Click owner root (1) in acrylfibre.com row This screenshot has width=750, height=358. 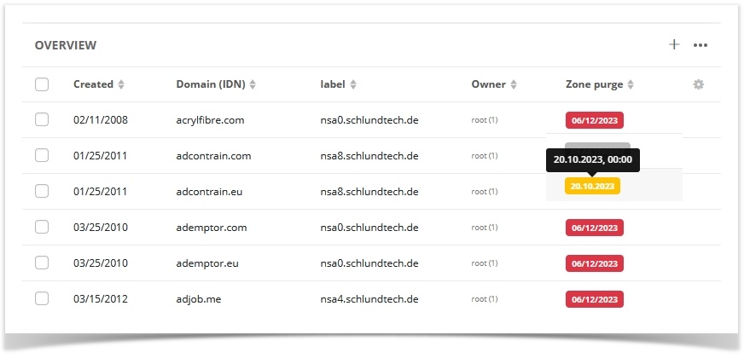pyautogui.click(x=484, y=120)
